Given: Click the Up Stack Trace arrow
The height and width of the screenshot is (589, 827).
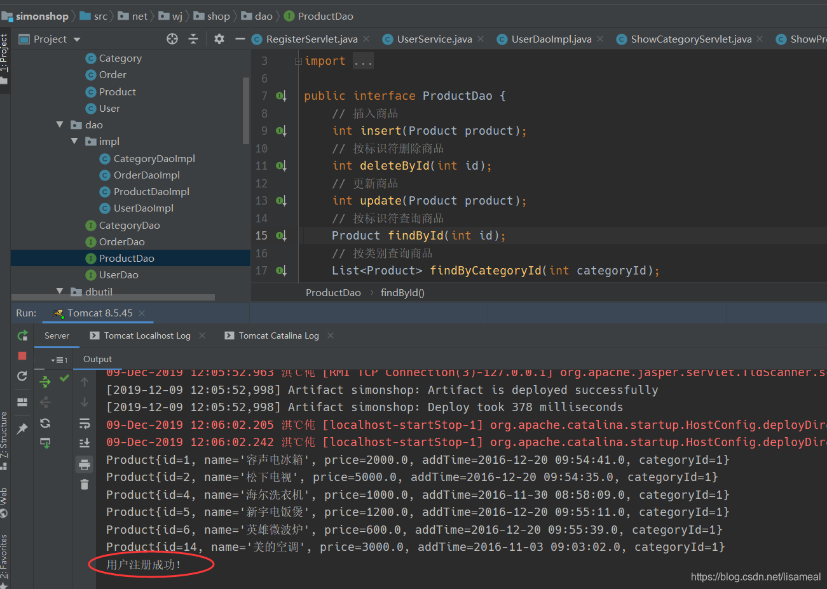Looking at the screenshot, I should [x=85, y=382].
